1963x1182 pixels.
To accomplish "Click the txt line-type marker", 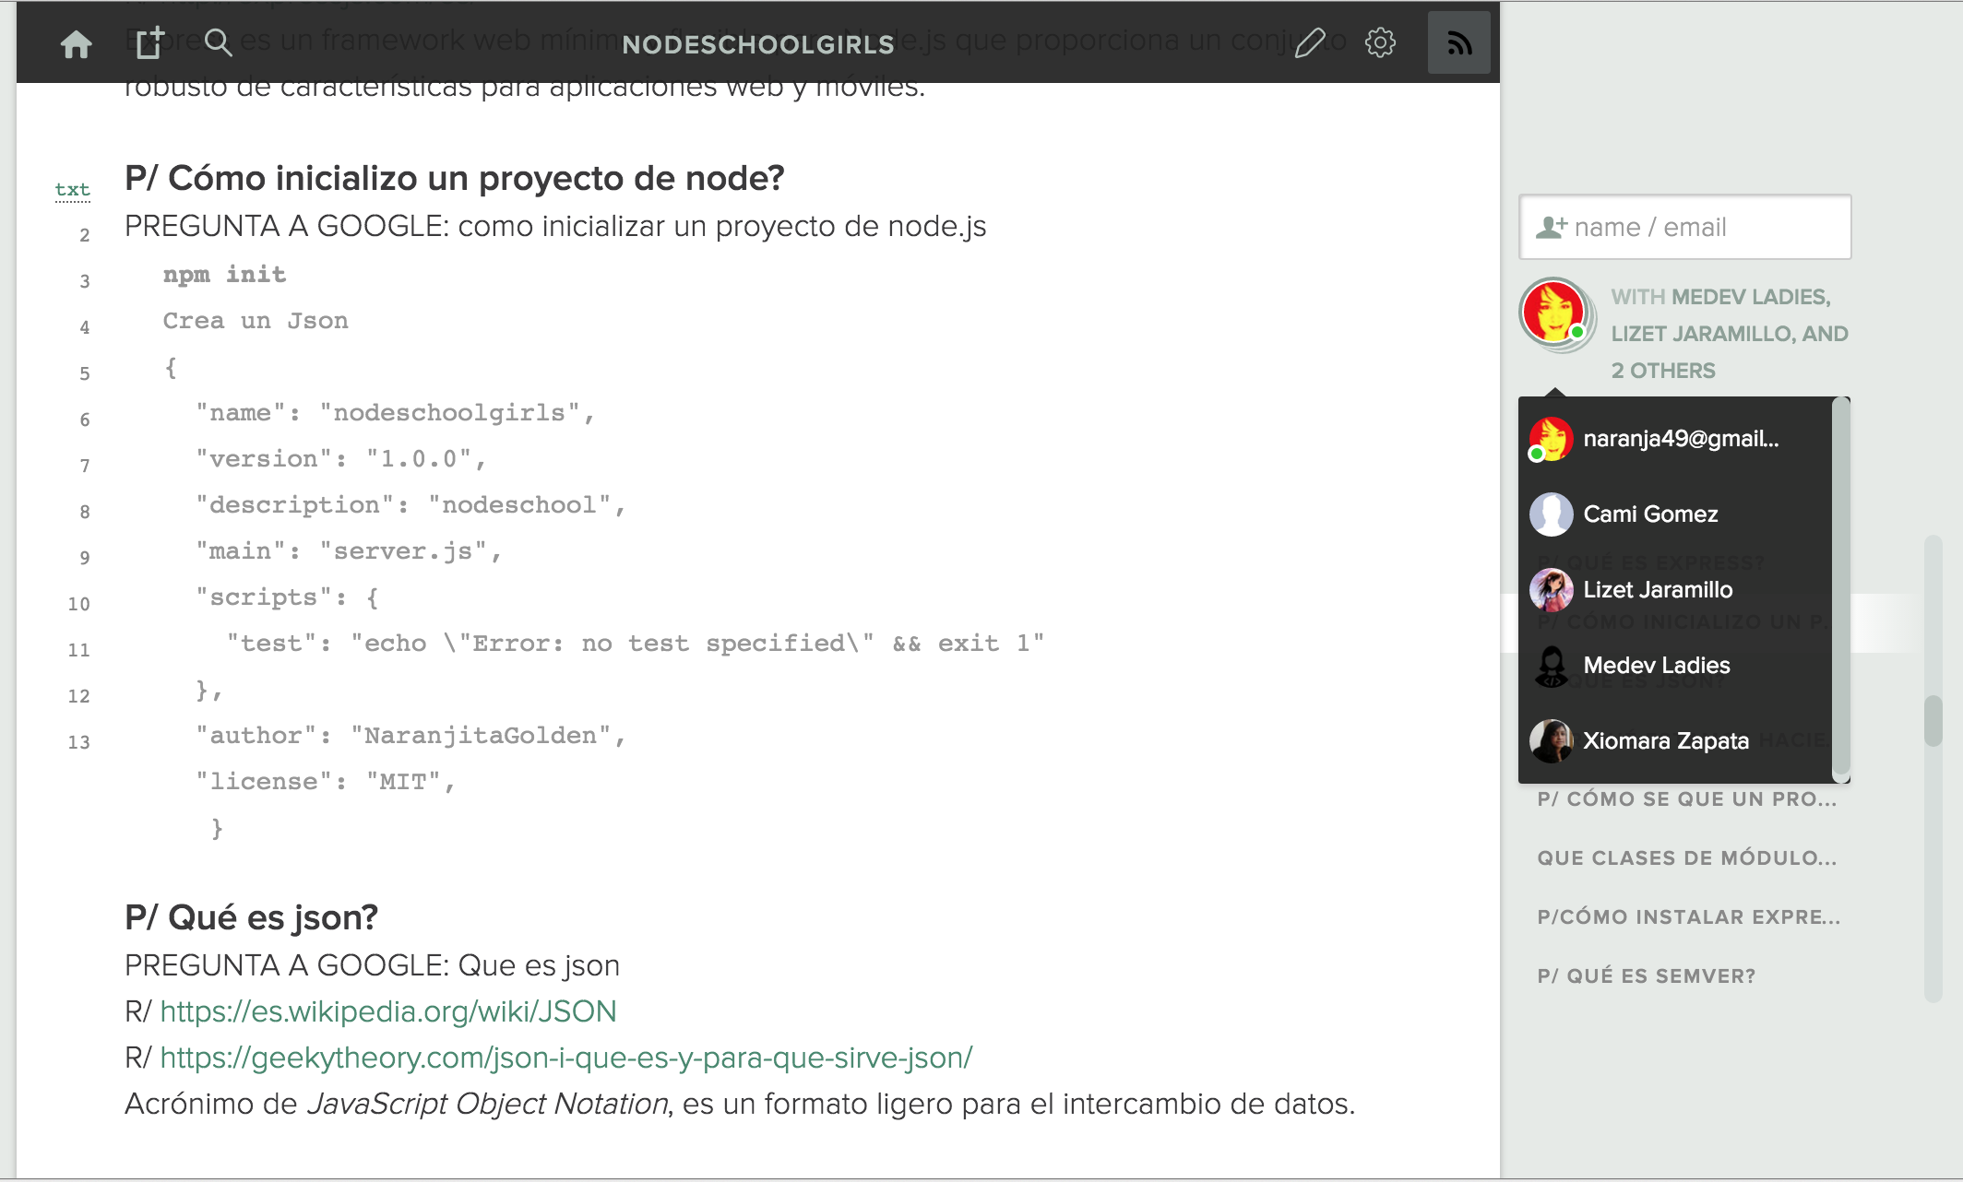I will tap(72, 190).
